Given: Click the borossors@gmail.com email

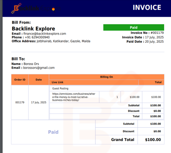Looking at the screenshot, I should click(39, 68).
